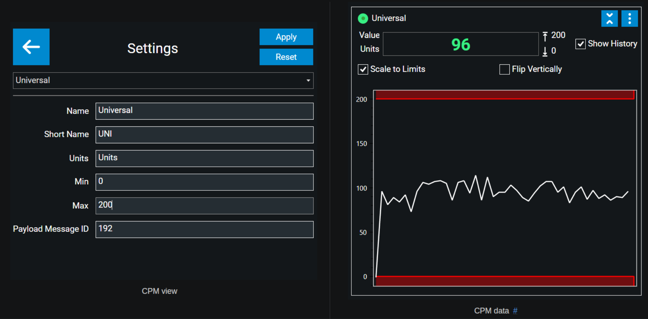Click the CPM view caption
The height and width of the screenshot is (319, 648).
[159, 291]
